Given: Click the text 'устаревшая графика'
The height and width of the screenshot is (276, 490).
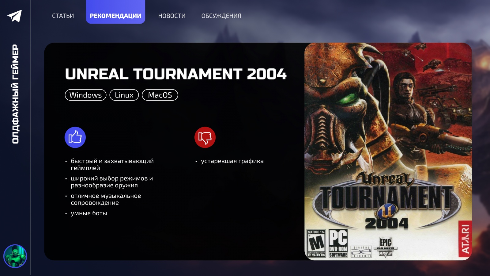Looking at the screenshot, I should click(x=232, y=161).
